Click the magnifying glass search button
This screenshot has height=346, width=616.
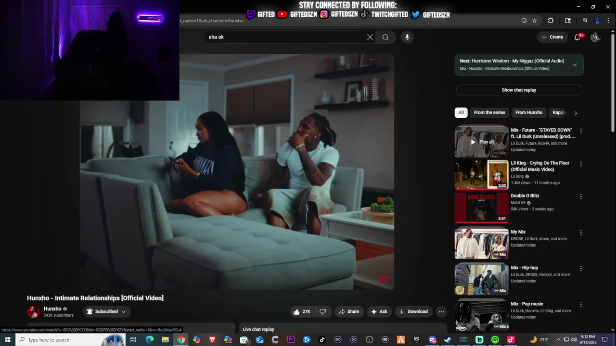point(385,37)
